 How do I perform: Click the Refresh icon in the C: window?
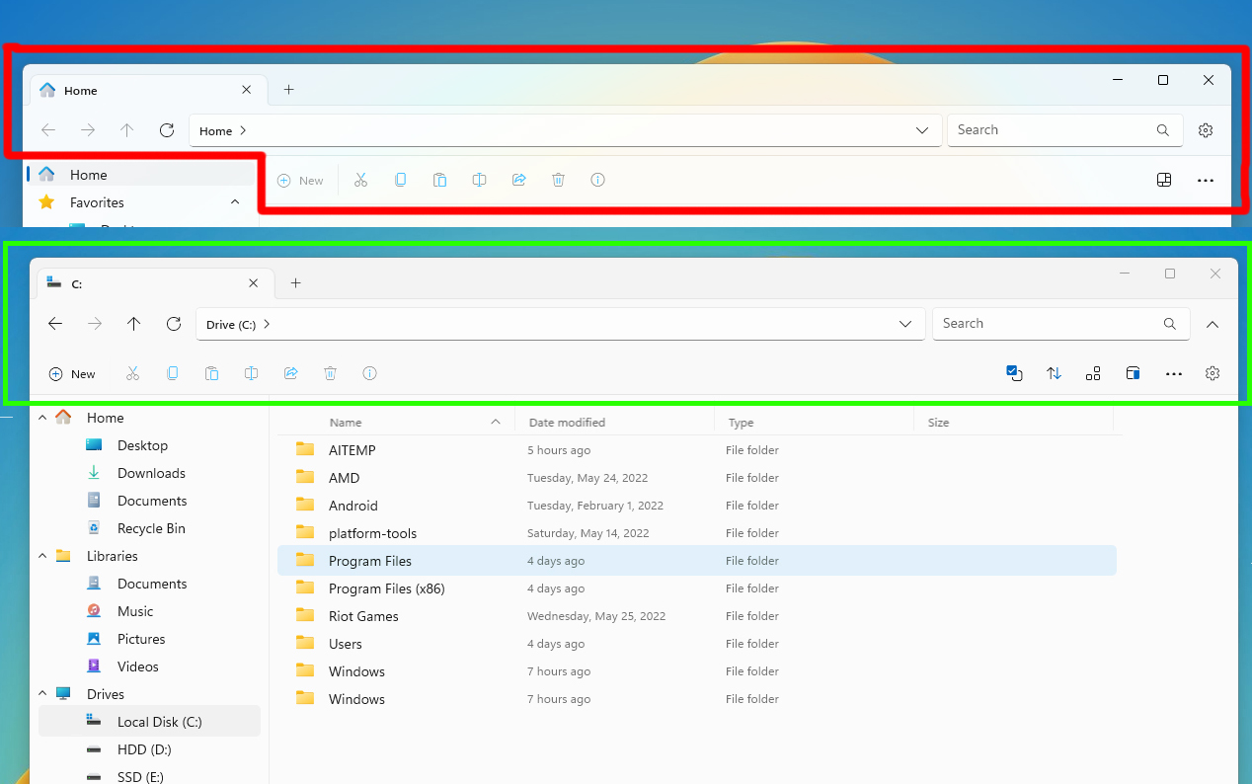click(x=174, y=324)
